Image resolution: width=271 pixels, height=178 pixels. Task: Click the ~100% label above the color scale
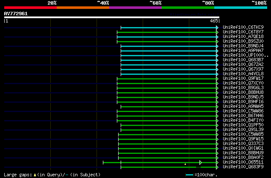click(x=259, y=3)
